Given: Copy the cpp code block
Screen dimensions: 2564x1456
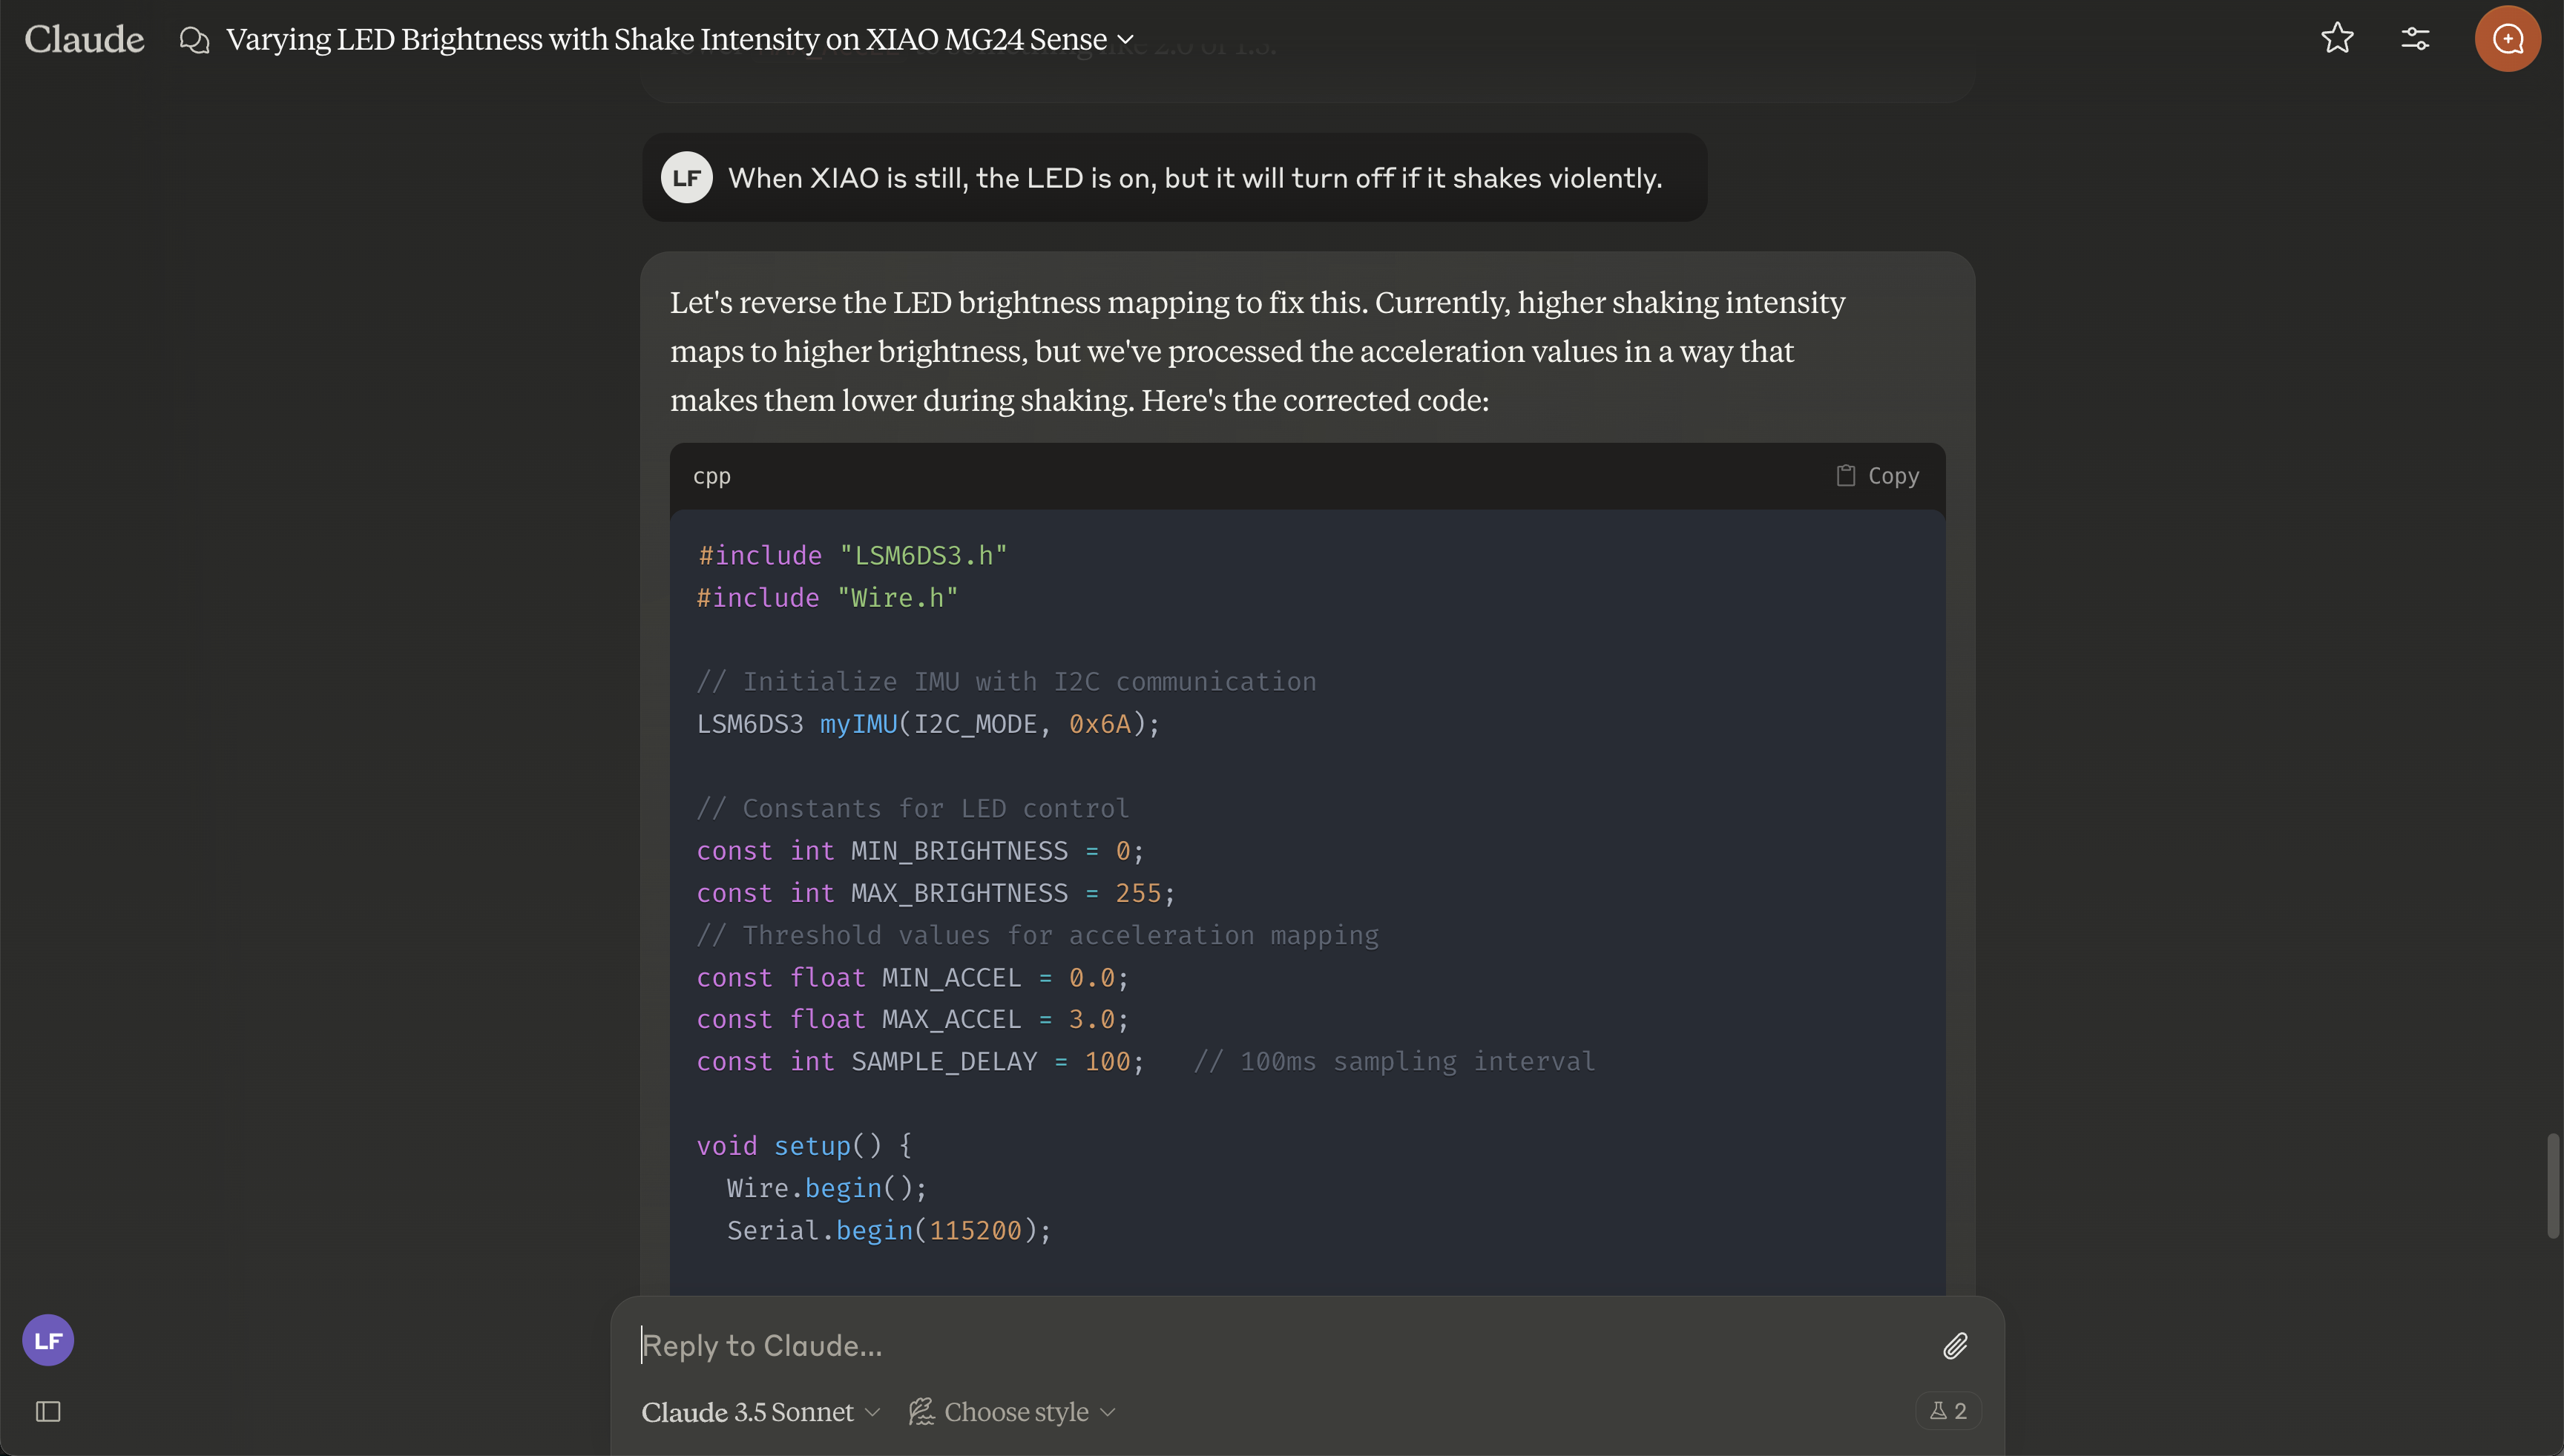Looking at the screenshot, I should [x=1877, y=476].
